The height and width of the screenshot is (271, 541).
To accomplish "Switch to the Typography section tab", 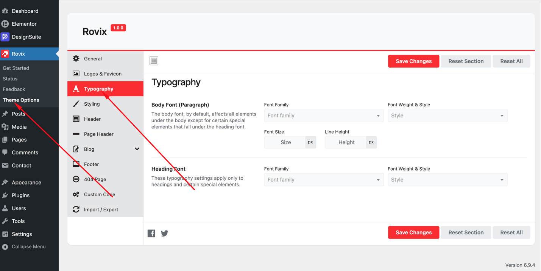I will click(x=105, y=89).
